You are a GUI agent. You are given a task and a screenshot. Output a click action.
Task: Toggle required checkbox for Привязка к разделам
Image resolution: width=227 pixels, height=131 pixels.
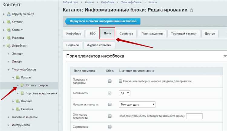110,81
